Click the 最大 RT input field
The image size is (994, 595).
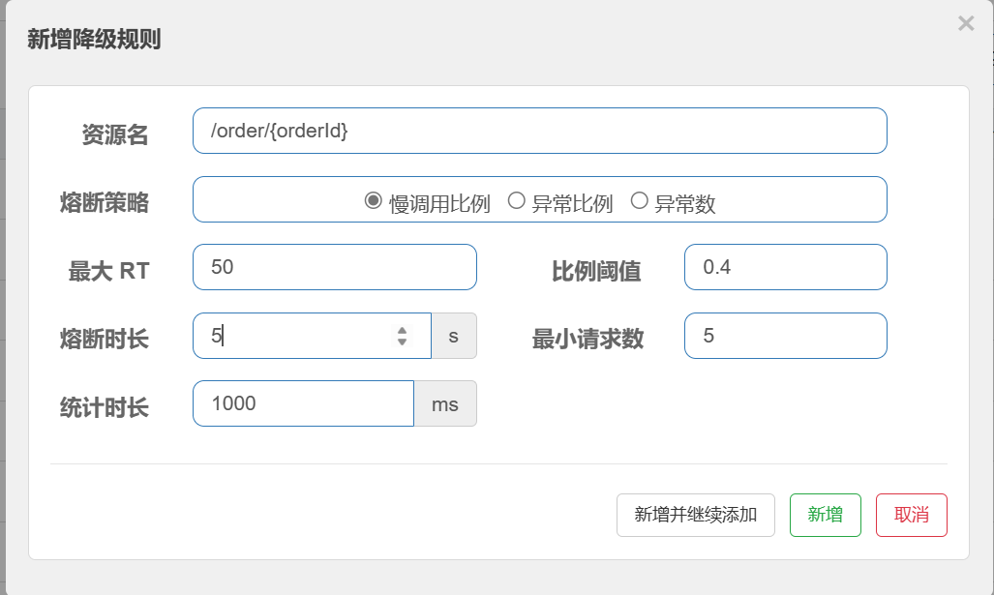point(334,267)
